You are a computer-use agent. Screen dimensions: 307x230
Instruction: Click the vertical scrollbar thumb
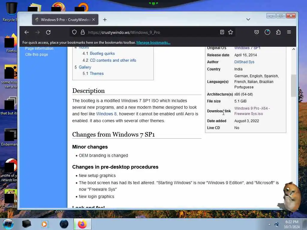[x=294, y=85]
